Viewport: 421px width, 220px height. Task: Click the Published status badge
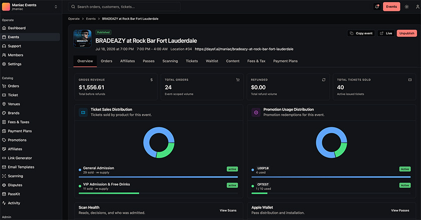tap(103, 32)
